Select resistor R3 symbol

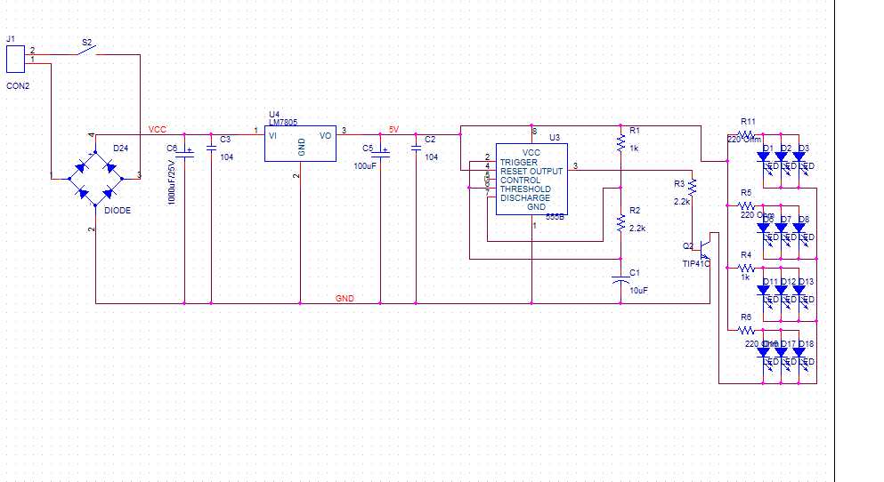(693, 188)
